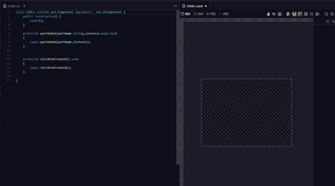This screenshot has width=335, height=186.
Task: Click the small fit icon below zoom buttons
Action: tap(328, 21)
